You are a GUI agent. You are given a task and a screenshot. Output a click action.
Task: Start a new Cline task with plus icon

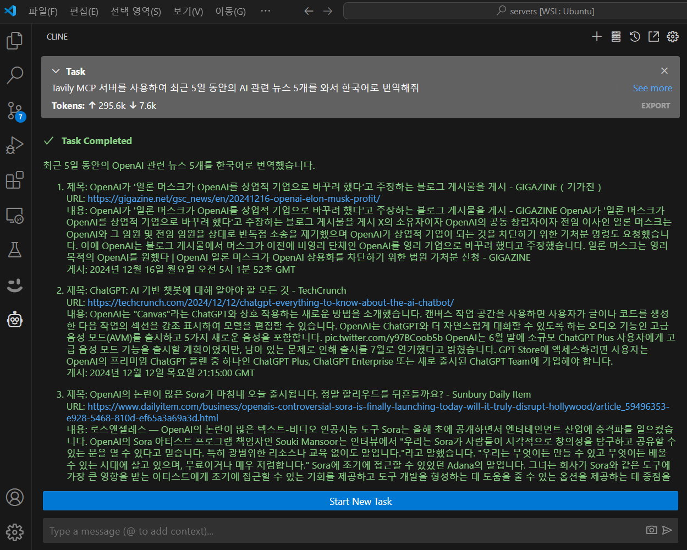coord(597,37)
